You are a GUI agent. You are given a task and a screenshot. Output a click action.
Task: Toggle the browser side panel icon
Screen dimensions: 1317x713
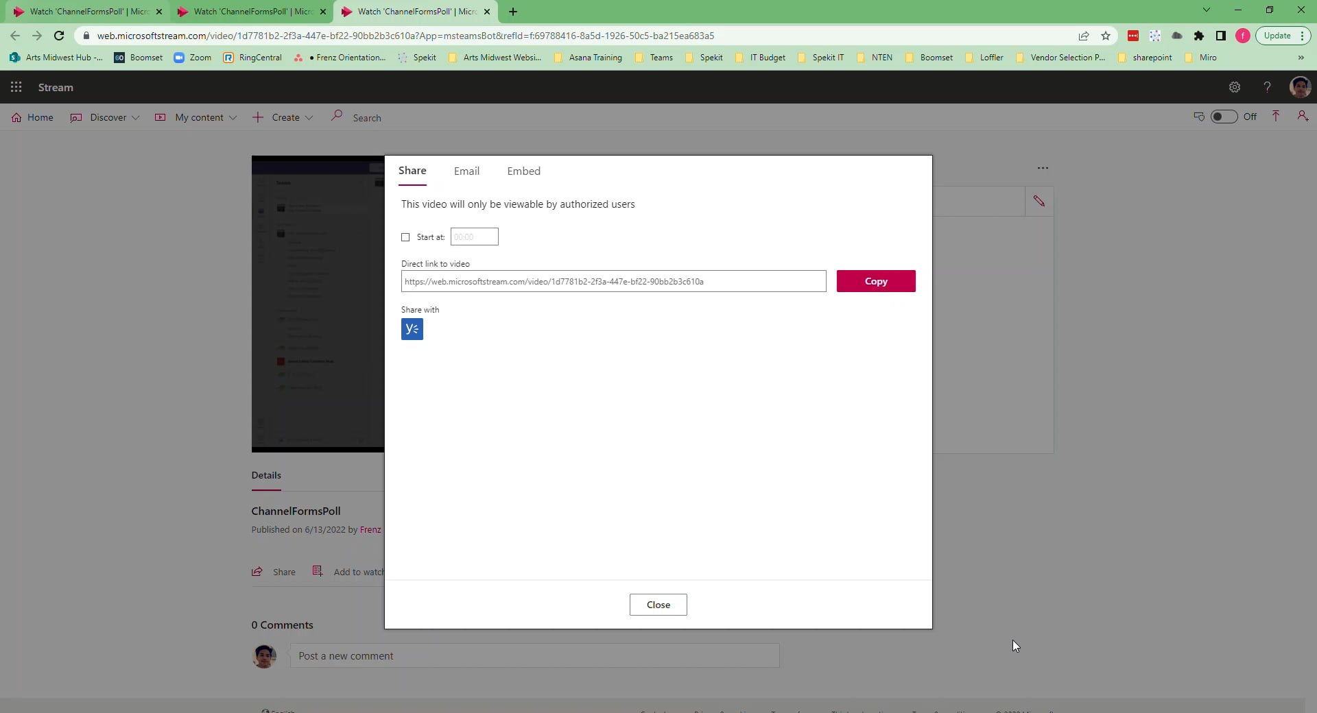[x=1221, y=36]
